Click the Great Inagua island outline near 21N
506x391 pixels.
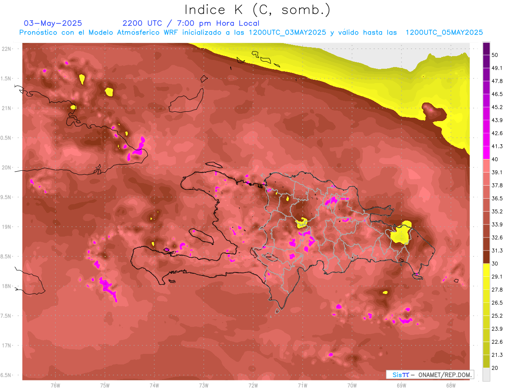pyautogui.click(x=186, y=101)
